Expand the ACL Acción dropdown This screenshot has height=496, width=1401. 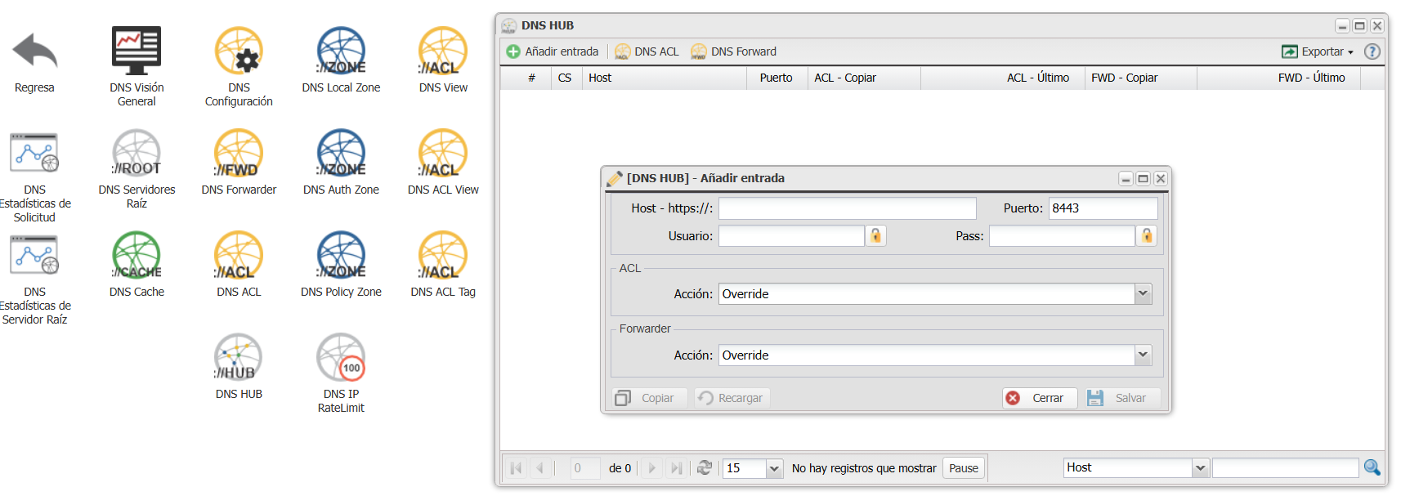point(1143,294)
